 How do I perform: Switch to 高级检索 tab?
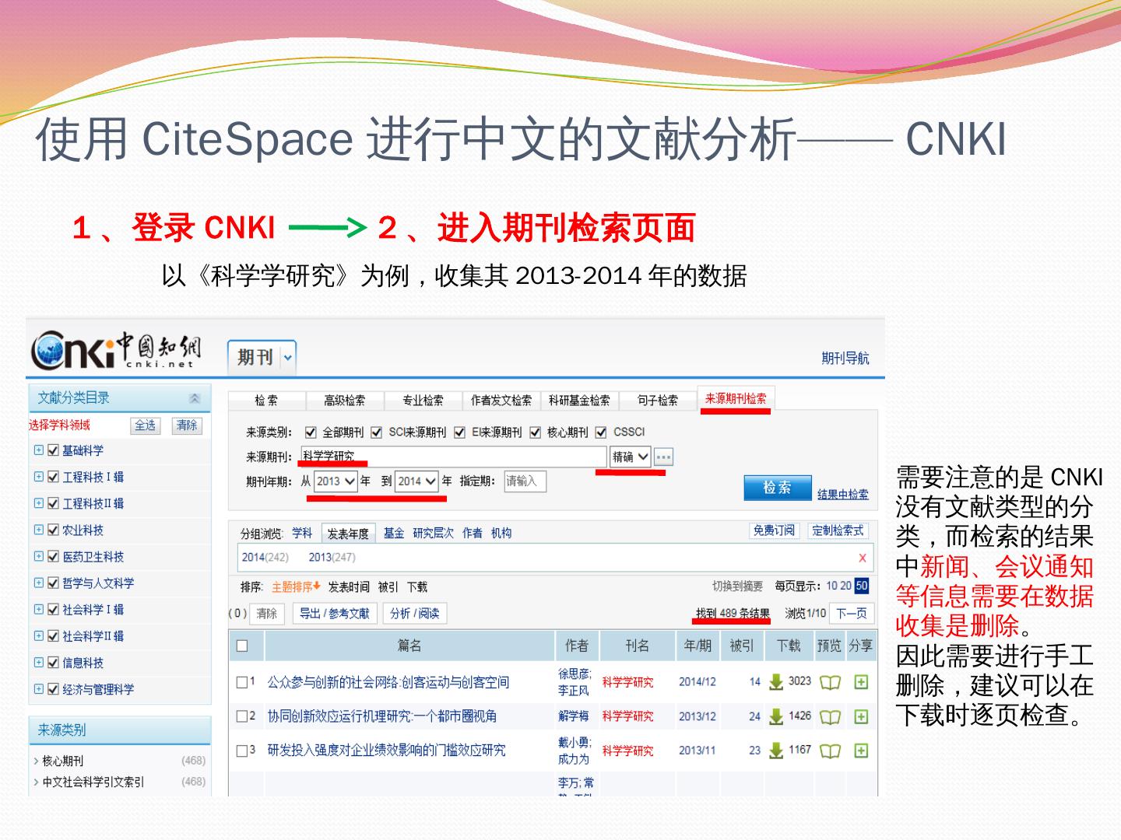[344, 401]
